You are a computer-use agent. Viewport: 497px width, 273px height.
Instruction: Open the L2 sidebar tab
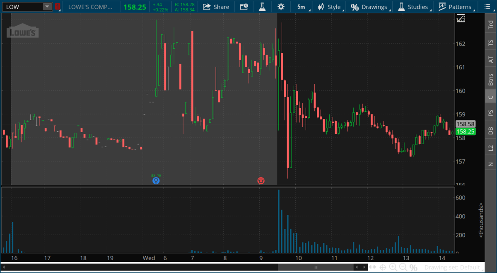491,148
